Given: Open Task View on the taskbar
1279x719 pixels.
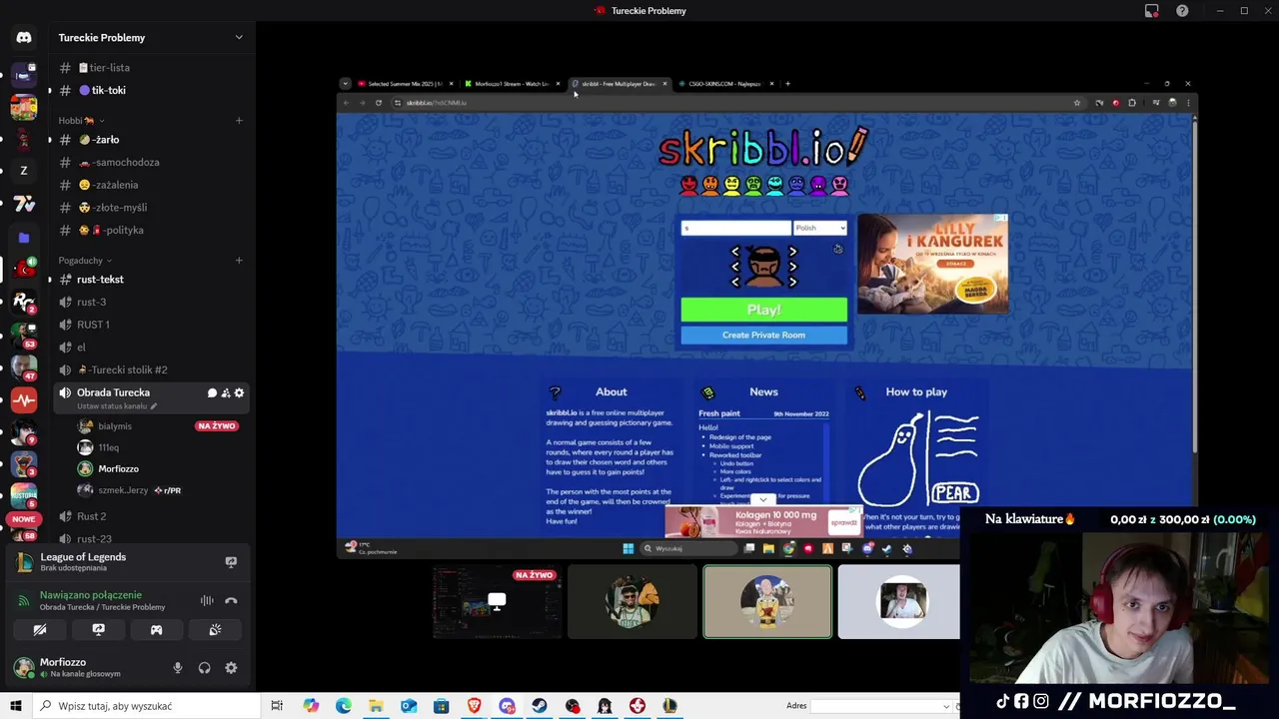Looking at the screenshot, I should coord(277,706).
